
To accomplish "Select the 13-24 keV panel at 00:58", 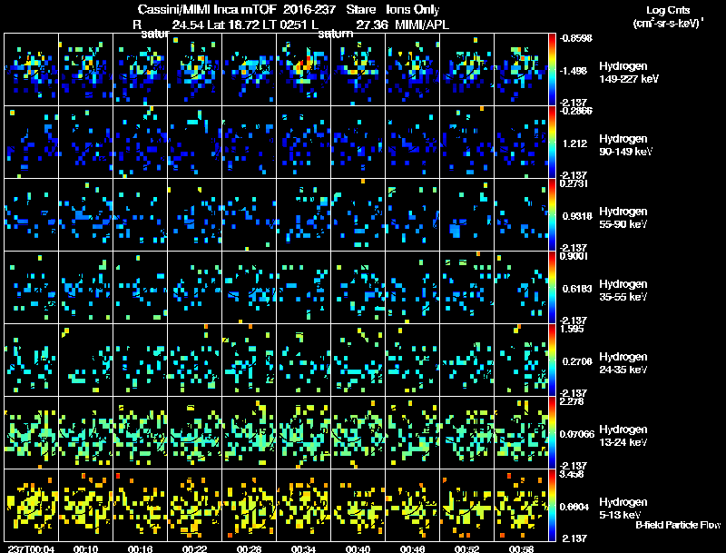I will [521, 432].
